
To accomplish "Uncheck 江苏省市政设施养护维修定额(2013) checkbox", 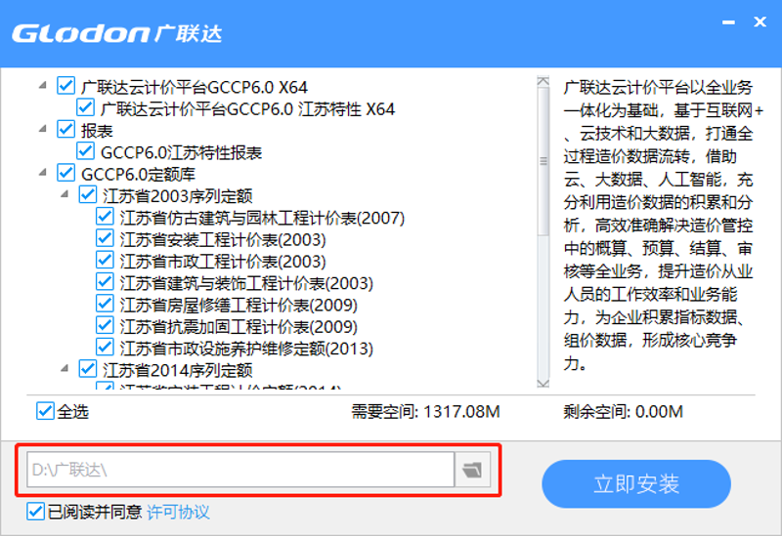I will tap(105, 348).
